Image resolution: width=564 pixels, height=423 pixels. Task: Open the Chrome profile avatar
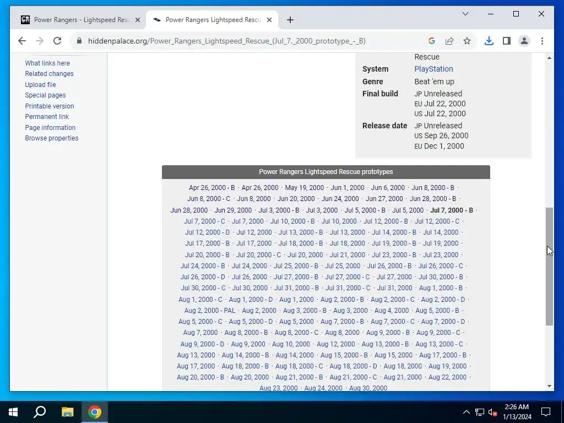tap(524, 41)
